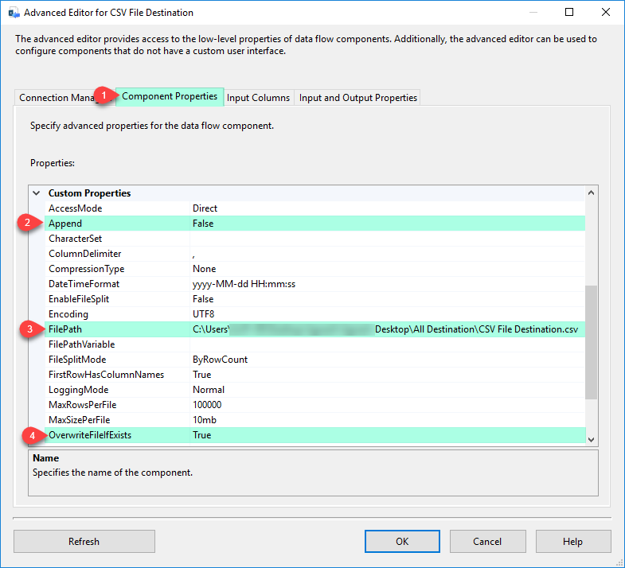Open the Input and Output Properties tab

357,98
